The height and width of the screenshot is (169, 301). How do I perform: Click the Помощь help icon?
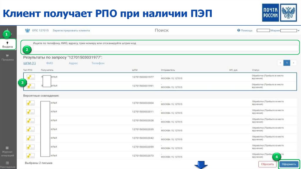(239, 30)
